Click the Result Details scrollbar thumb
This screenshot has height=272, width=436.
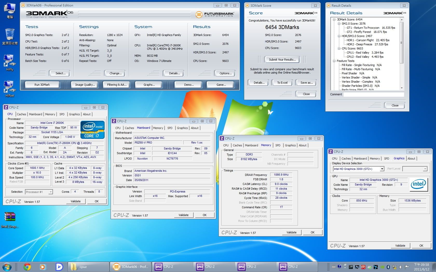pyautogui.click(x=402, y=43)
